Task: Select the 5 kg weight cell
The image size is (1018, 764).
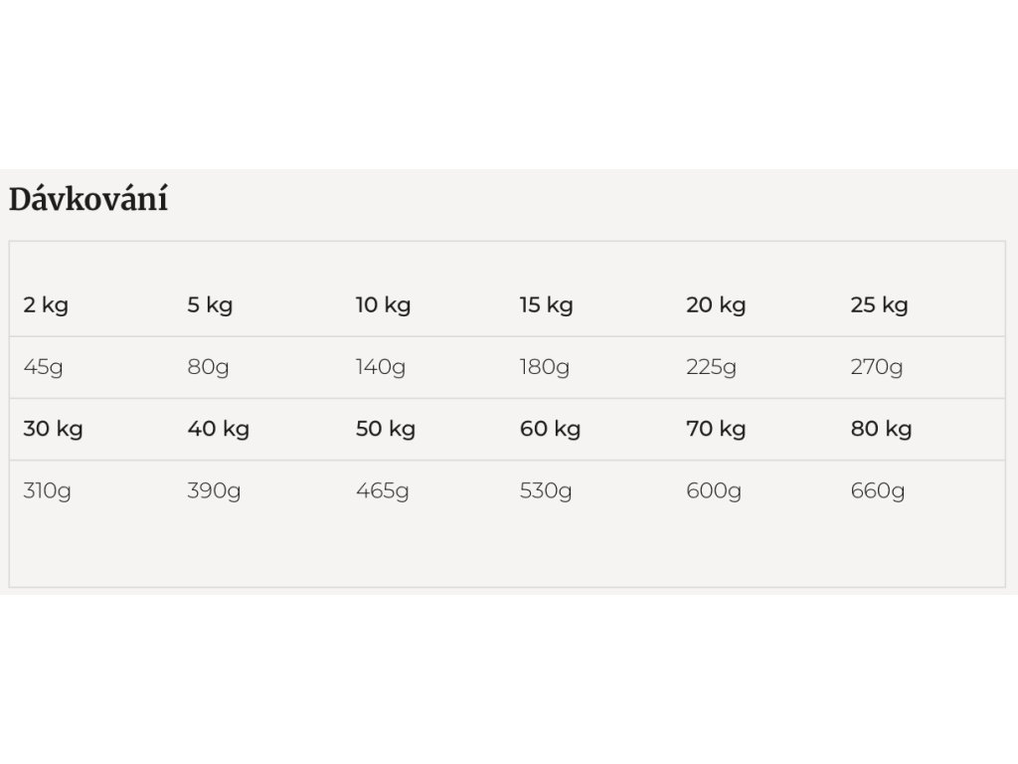Action: pyautogui.click(x=210, y=304)
